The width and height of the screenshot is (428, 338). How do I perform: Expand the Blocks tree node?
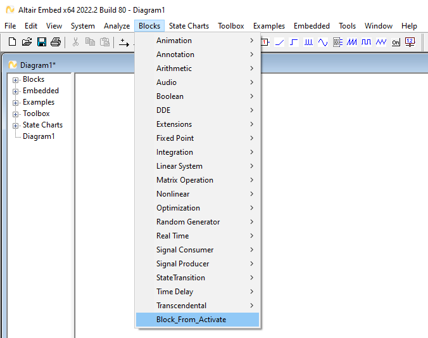pos(16,79)
